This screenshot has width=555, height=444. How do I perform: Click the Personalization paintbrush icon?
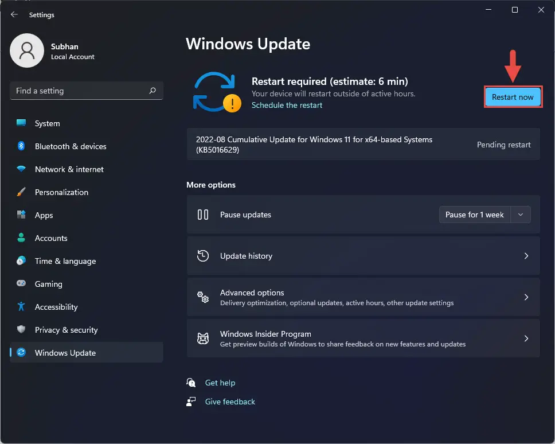[x=21, y=192]
